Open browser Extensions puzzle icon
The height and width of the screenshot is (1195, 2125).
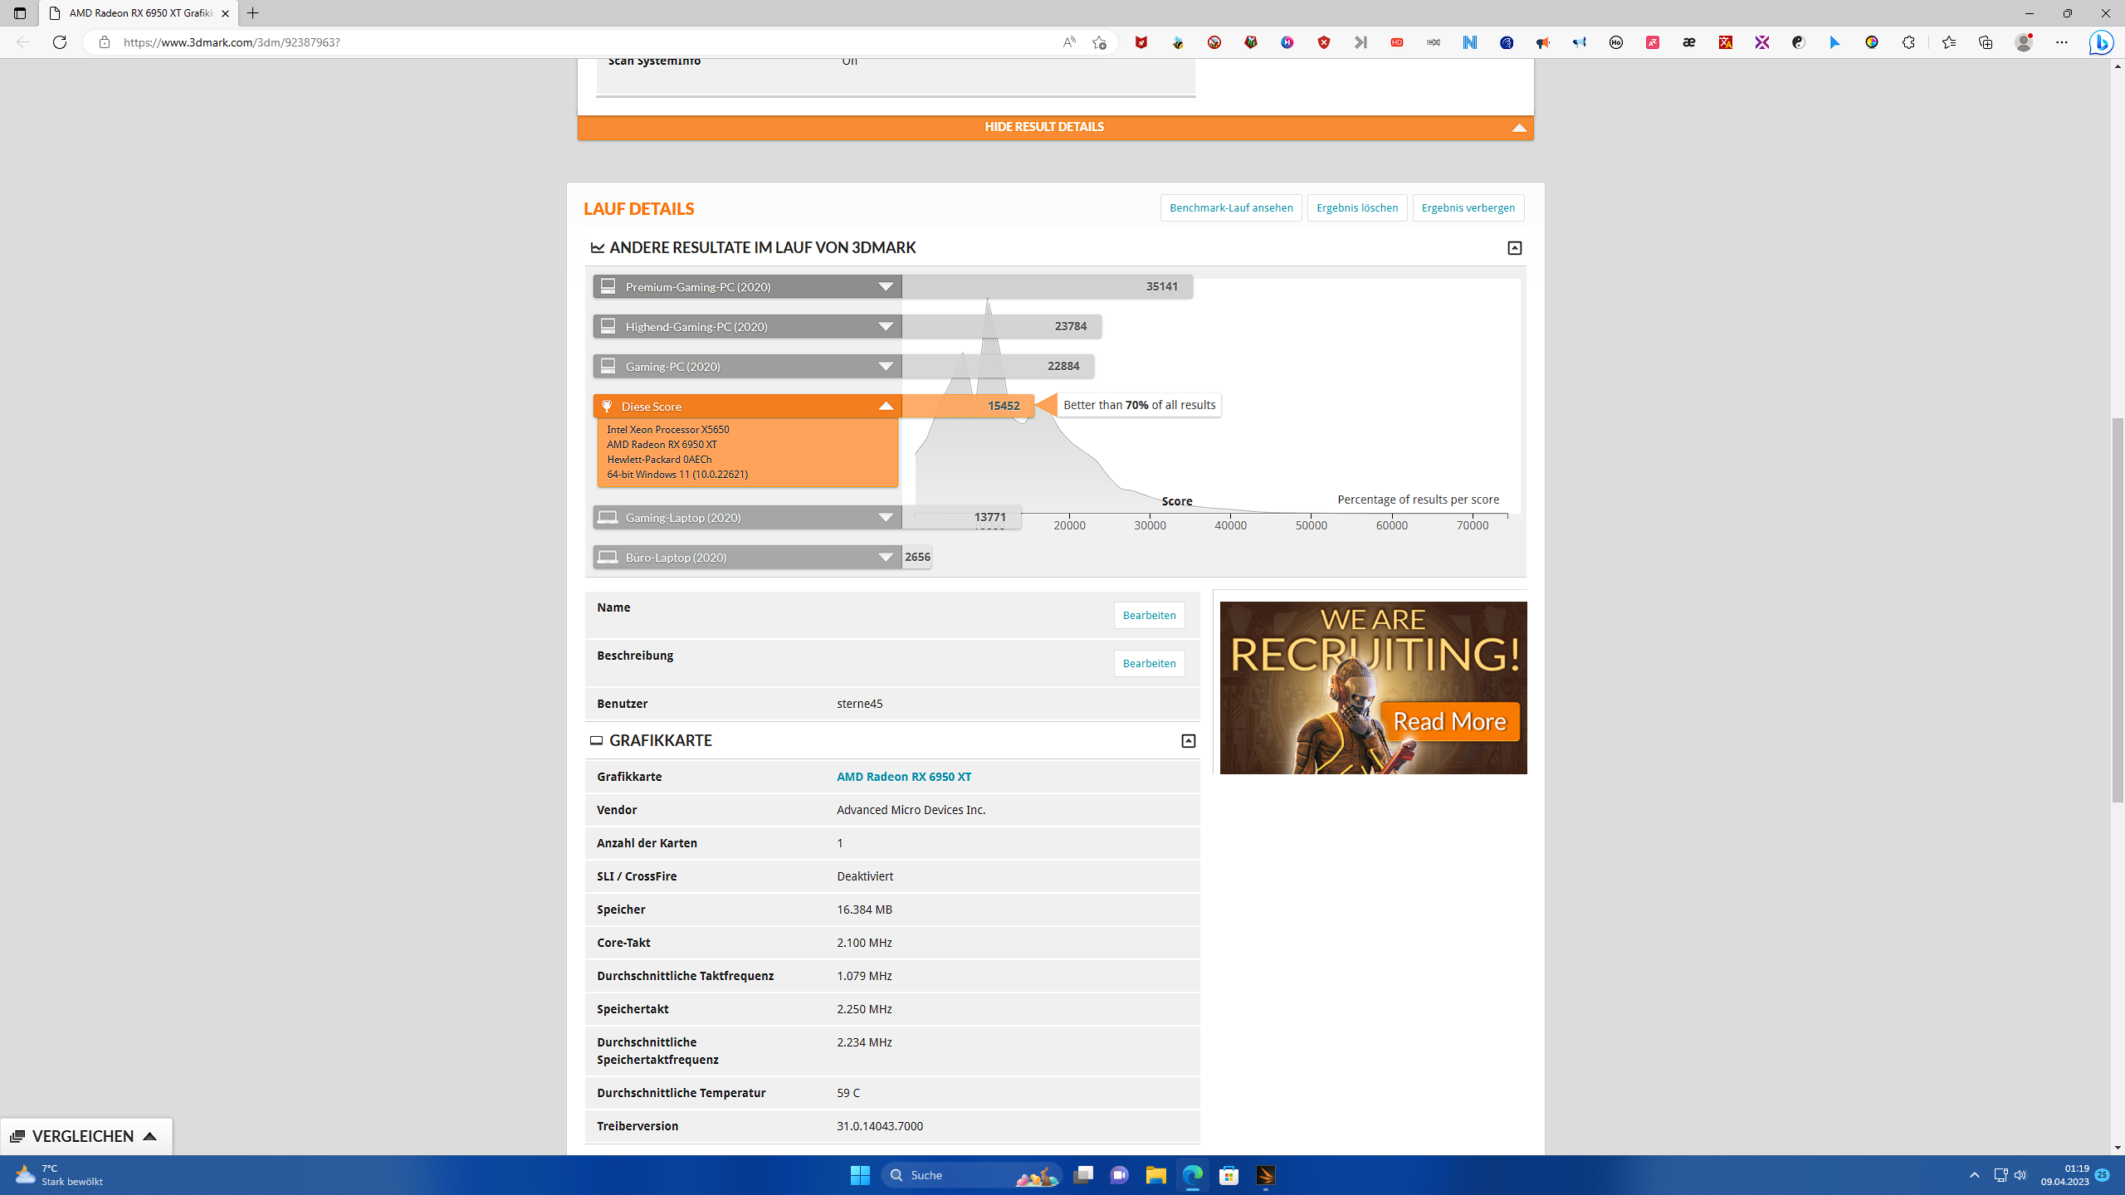pyautogui.click(x=1908, y=42)
